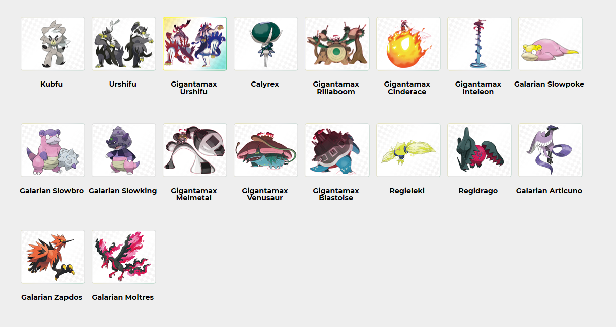Click the Galarian Moltres artwork
616x327 pixels.
coord(124,257)
